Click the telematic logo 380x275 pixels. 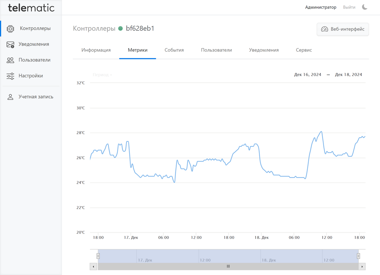(31, 8)
